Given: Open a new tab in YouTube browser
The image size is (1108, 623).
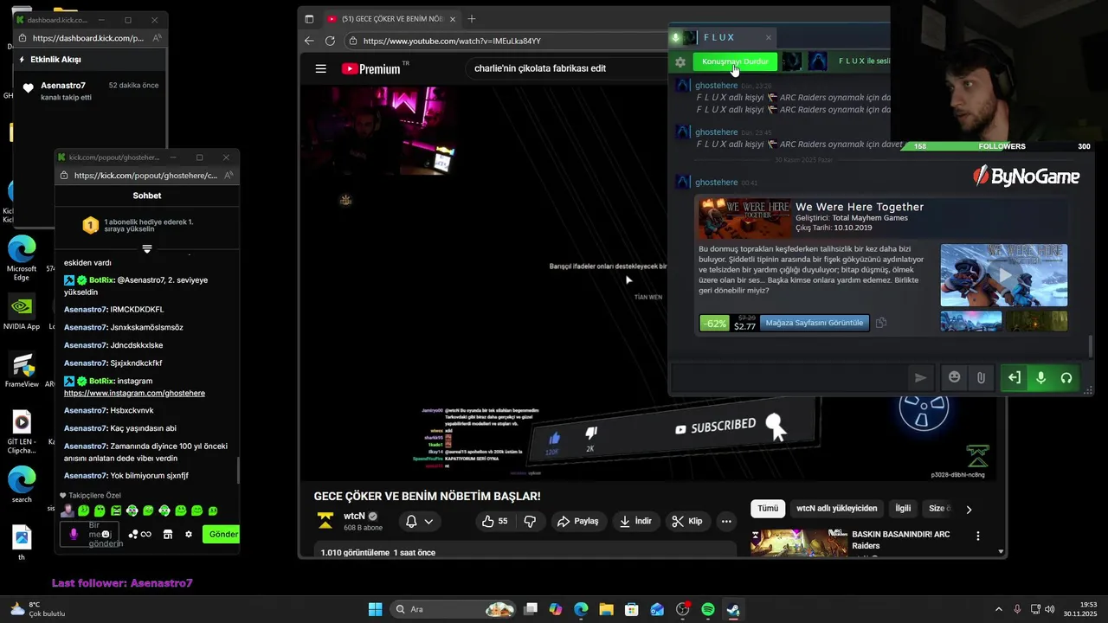Looking at the screenshot, I should coord(472,18).
